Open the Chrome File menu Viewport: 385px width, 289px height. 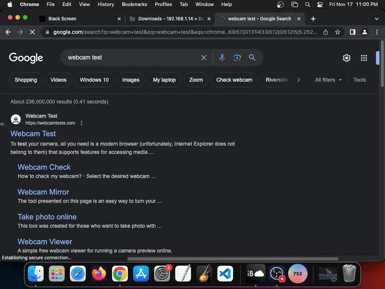(x=51, y=5)
